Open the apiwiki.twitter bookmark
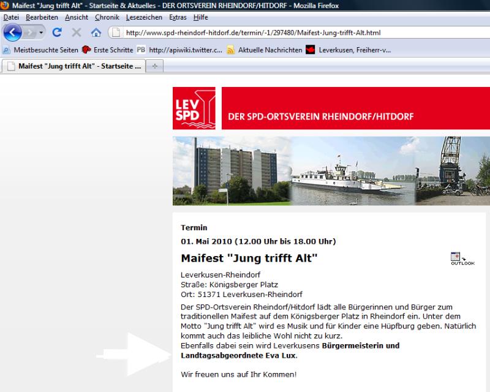The height and width of the screenshot is (392, 490). [179, 50]
